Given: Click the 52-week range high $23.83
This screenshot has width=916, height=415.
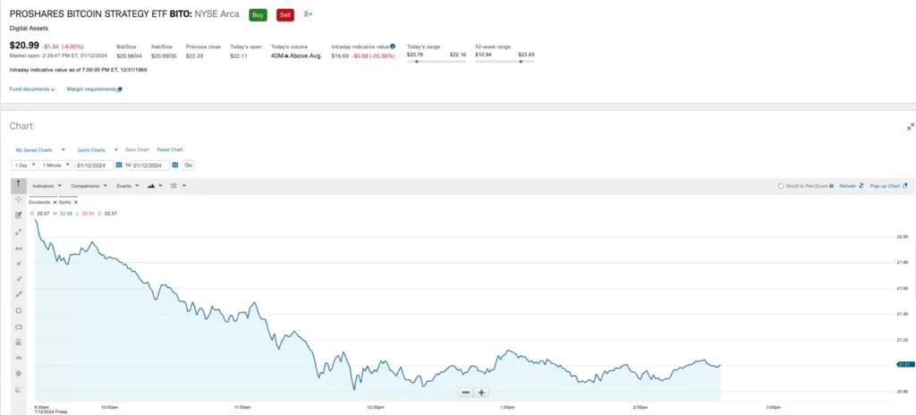Looking at the screenshot, I should [526, 55].
